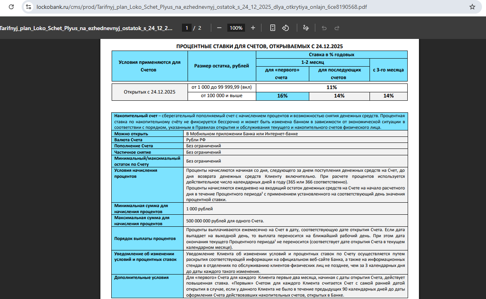Image resolution: width=486 pixels, height=299 pixels.
Task: Click the «Можно открыть» row label
Action: click(x=131, y=134)
